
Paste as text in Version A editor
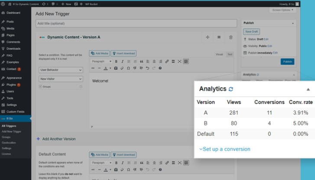[x=116, y=68]
